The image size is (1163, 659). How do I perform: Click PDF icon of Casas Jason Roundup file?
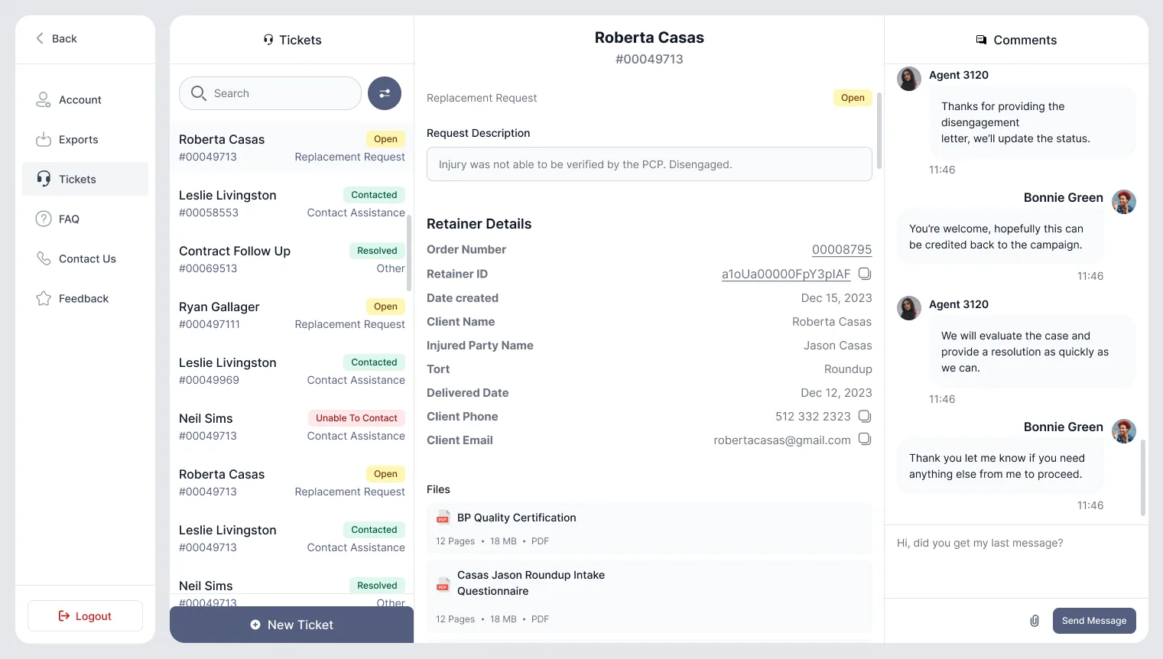coord(443,583)
